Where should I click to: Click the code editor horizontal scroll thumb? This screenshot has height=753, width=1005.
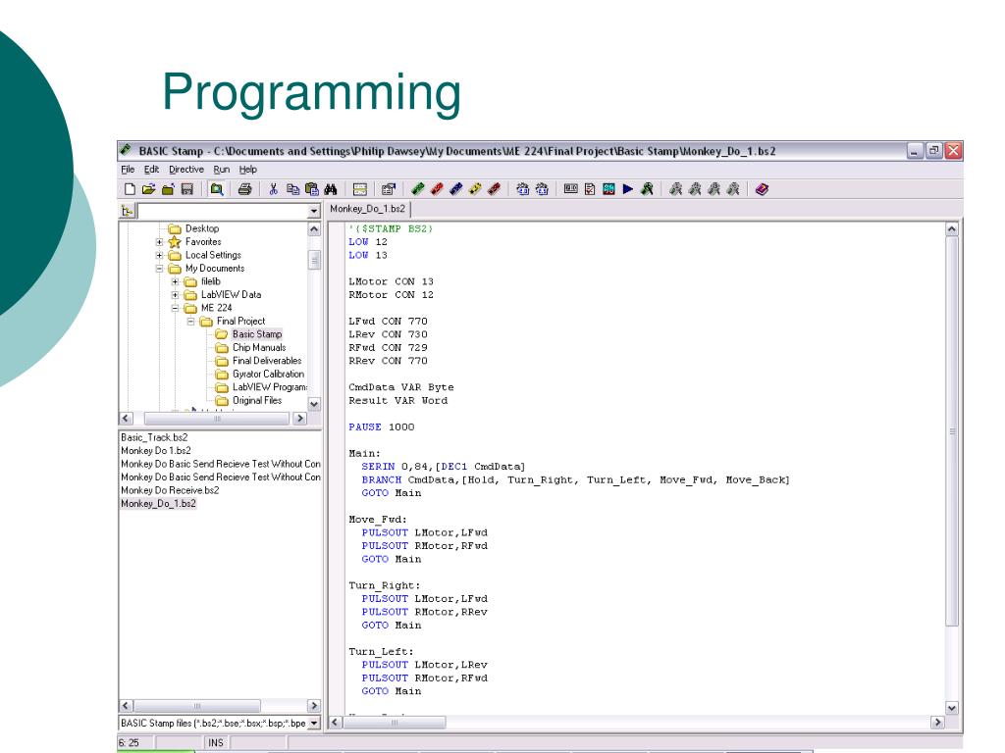395,723
